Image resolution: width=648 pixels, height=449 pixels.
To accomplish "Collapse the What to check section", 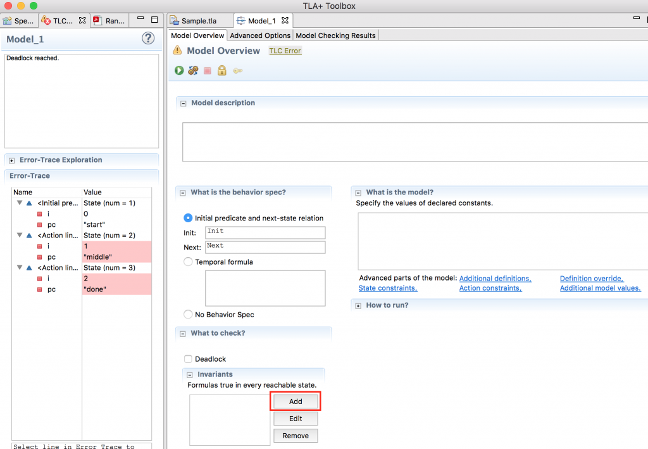I will 183,334.
